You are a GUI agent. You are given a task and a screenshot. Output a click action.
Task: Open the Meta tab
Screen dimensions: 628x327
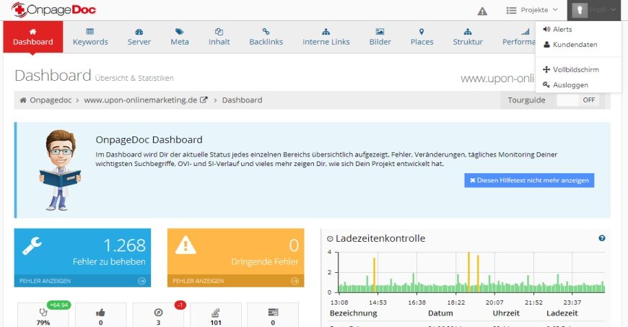coord(180,37)
